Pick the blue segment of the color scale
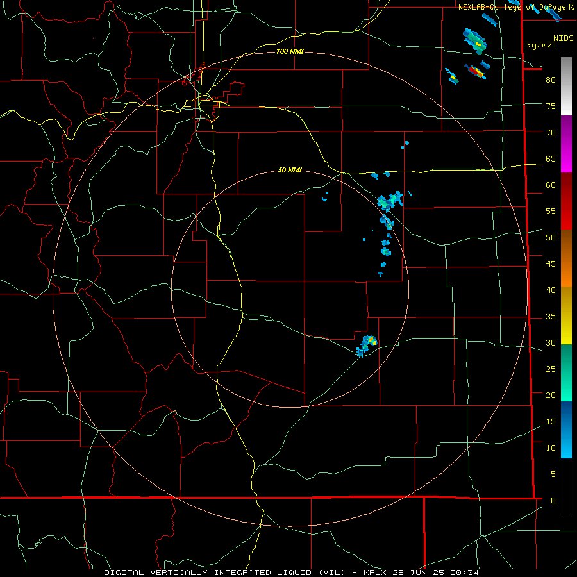Screen dimensions: 577x577 click(566, 430)
